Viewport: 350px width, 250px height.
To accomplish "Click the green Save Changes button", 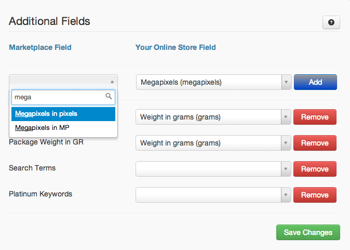I will coord(308,232).
